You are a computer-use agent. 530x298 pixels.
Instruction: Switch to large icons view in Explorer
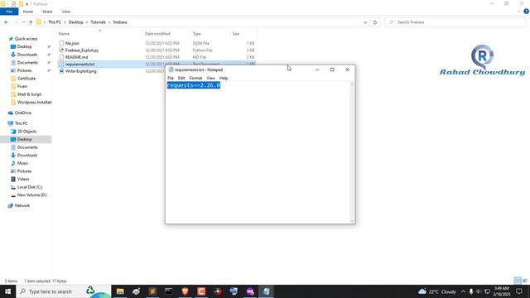[x=525, y=281]
